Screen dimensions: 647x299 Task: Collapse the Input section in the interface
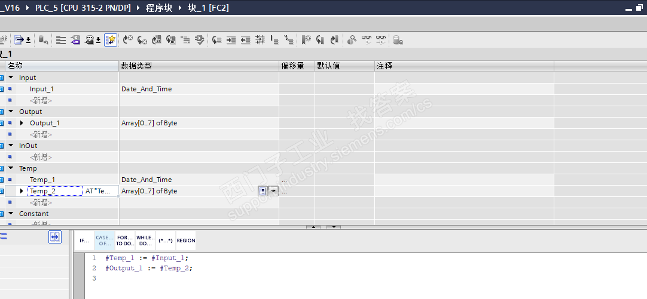pos(11,78)
